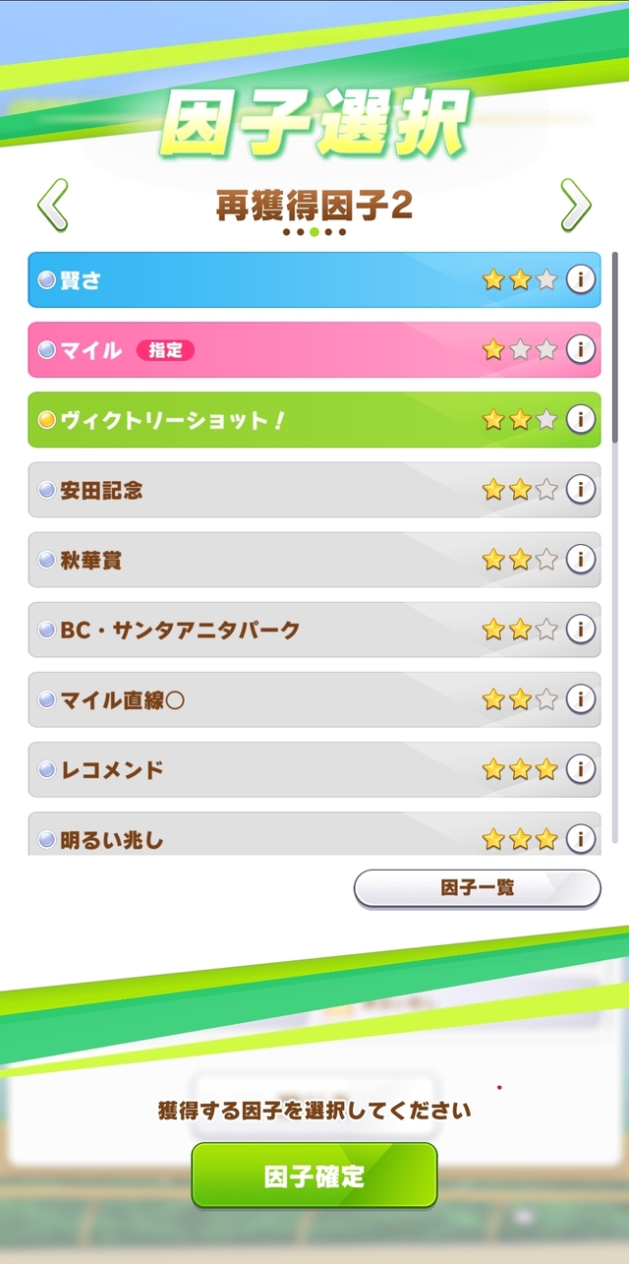Viewport: 629px width, 1264px height.
Task: Click the 再獲得因子2 heading
Action: point(314,205)
